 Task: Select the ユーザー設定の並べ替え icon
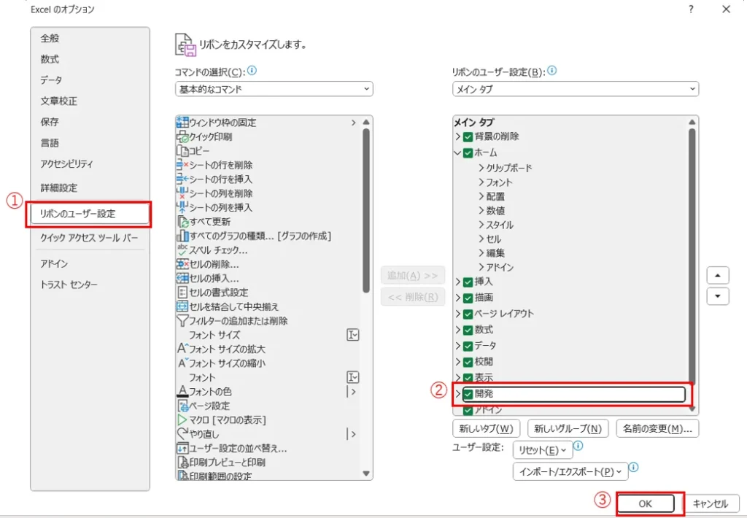(x=182, y=448)
